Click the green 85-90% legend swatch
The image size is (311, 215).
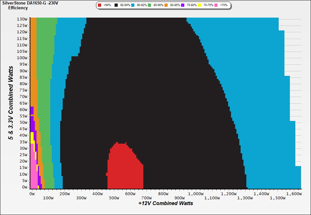(x=149, y=5)
